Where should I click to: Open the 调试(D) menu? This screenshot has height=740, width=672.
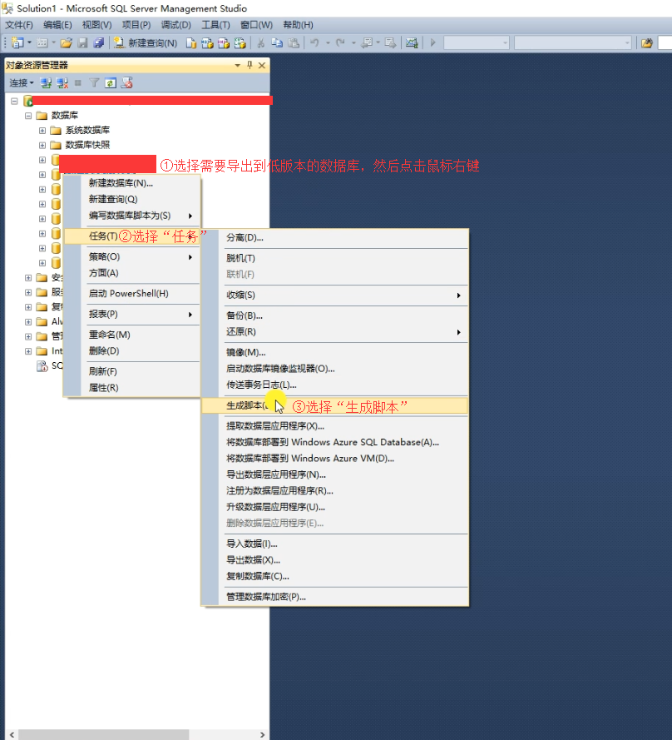[175, 25]
